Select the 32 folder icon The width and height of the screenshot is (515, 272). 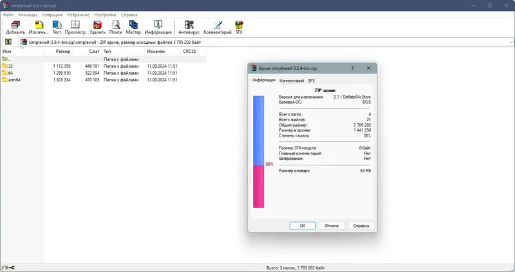tap(5, 66)
